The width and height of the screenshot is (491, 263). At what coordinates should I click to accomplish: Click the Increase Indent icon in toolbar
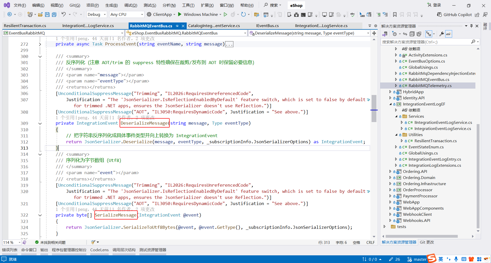click(x=378, y=15)
